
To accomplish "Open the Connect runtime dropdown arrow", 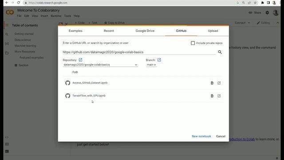I will click(x=249, y=23).
